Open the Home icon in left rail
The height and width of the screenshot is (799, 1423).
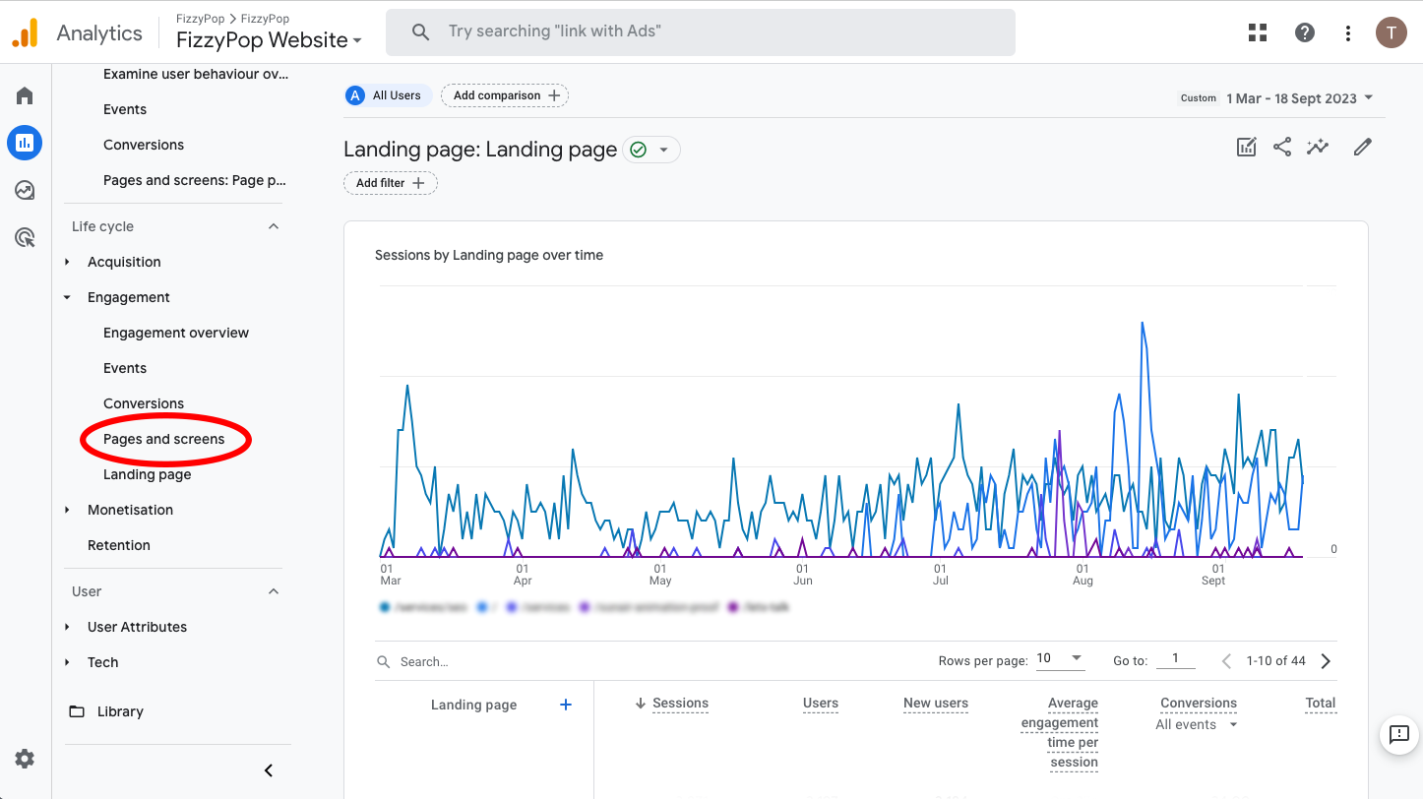pos(25,95)
